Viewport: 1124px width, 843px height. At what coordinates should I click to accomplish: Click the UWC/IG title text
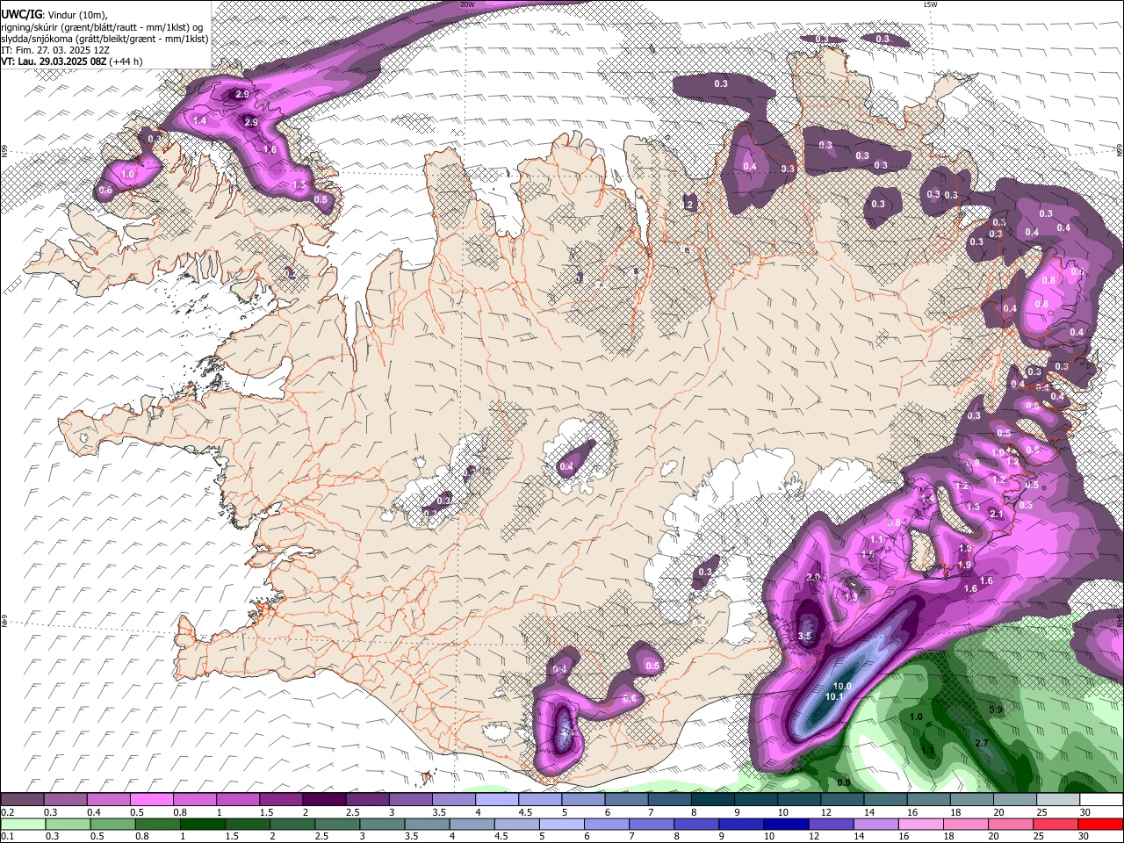coord(21,14)
